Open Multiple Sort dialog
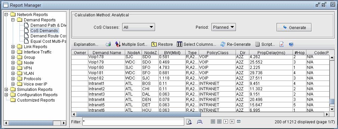 point(131,44)
